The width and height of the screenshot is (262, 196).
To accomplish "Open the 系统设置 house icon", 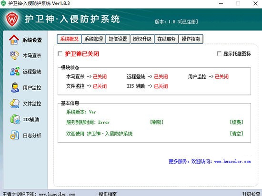I will (x=14, y=40).
